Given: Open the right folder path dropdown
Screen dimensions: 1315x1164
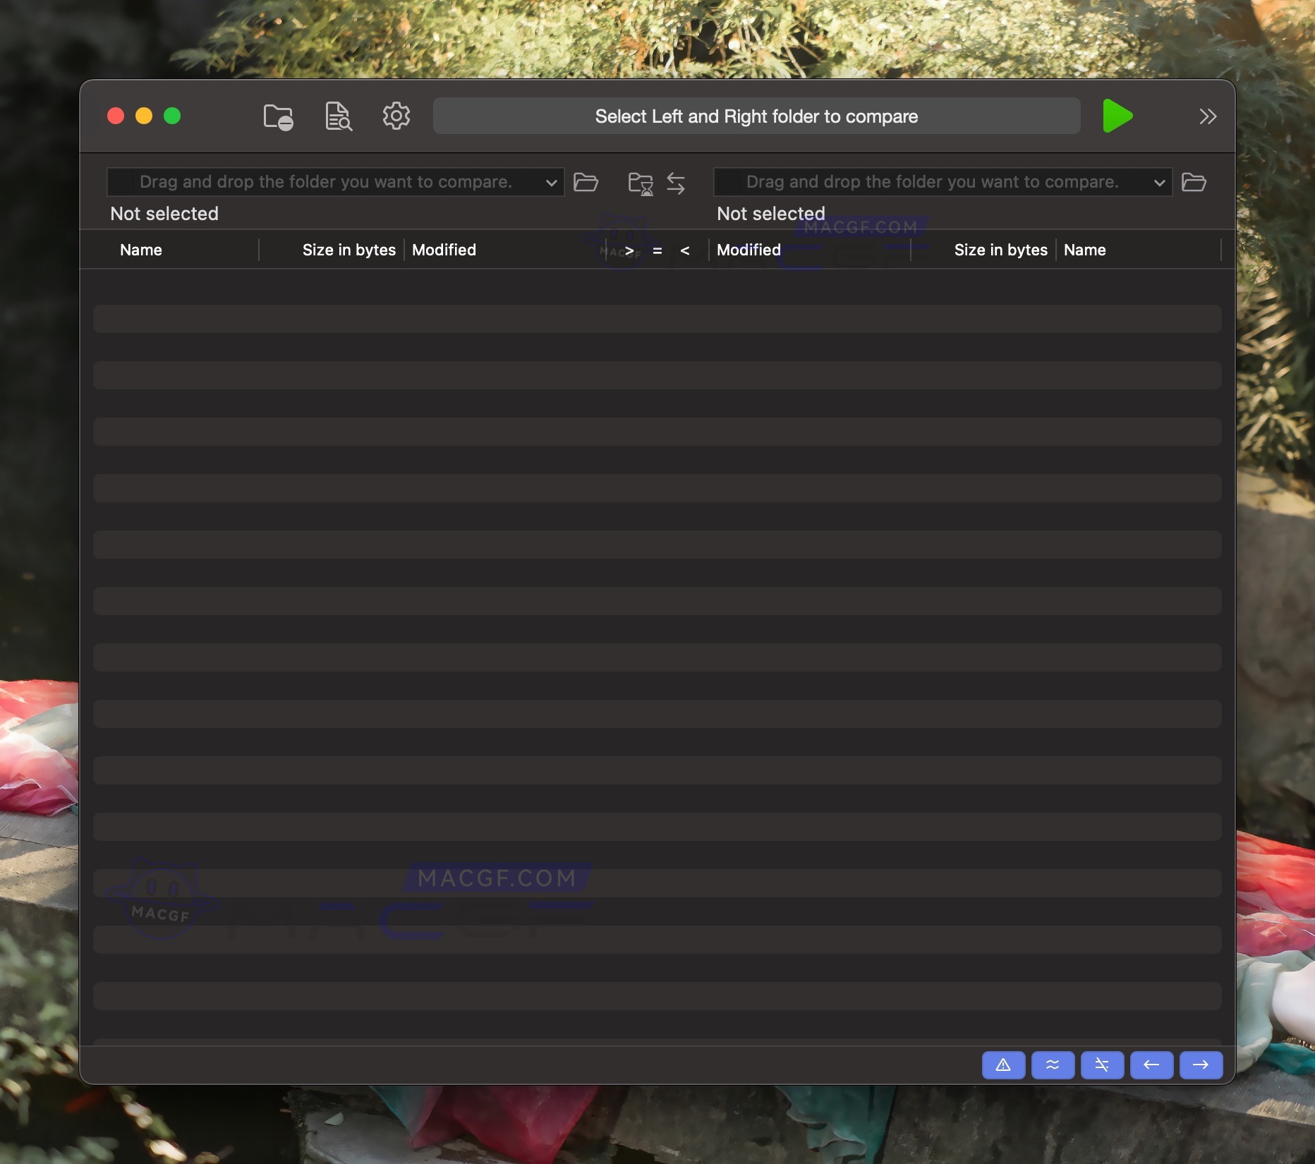Looking at the screenshot, I should (1159, 182).
